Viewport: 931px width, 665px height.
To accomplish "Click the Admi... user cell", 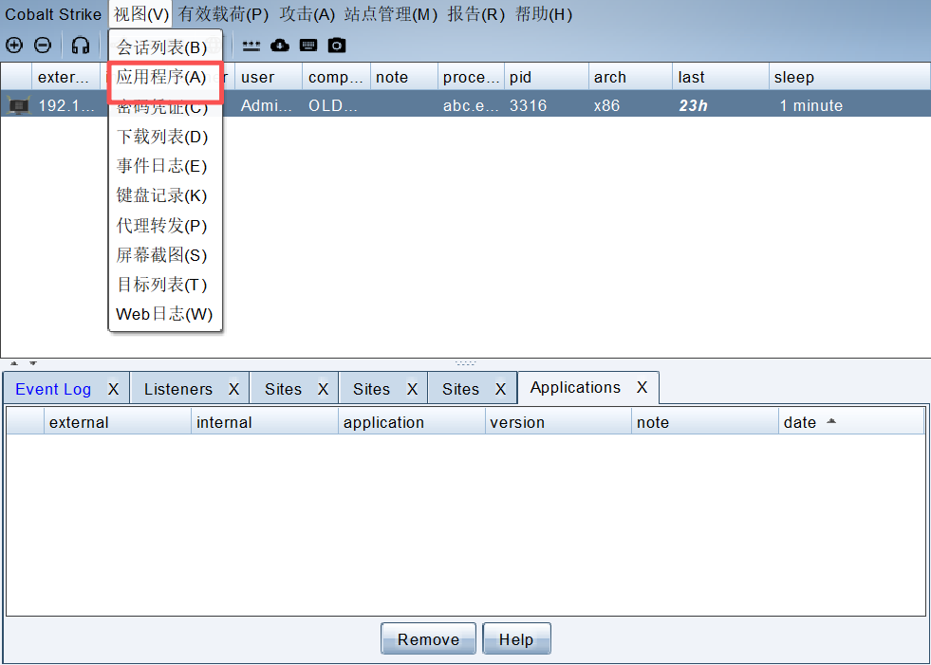I will (x=269, y=105).
